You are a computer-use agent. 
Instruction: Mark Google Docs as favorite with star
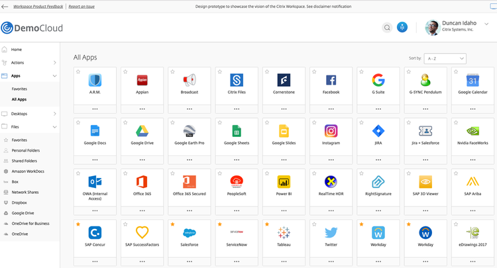tap(78, 122)
